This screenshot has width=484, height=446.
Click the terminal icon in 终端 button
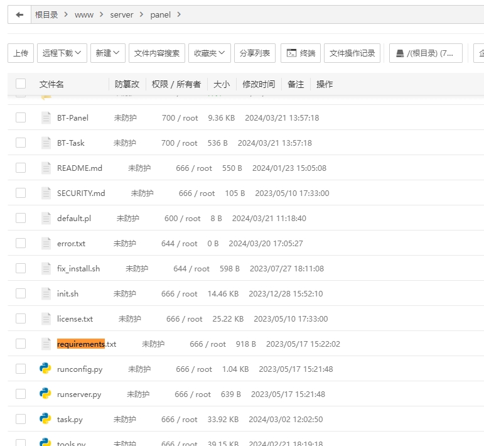tap(291, 53)
